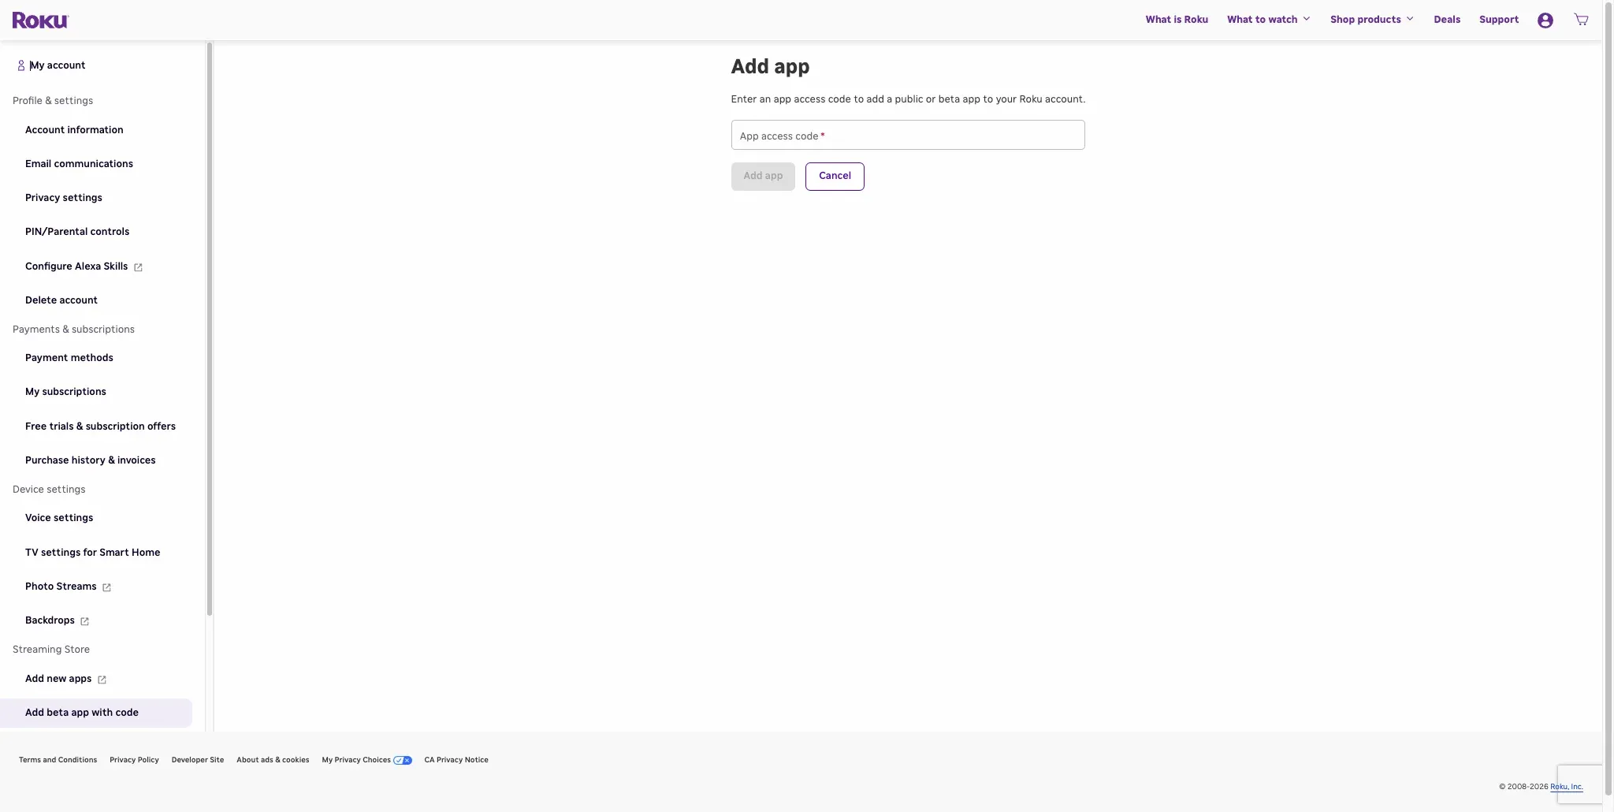Open Payment methods

[x=69, y=358]
